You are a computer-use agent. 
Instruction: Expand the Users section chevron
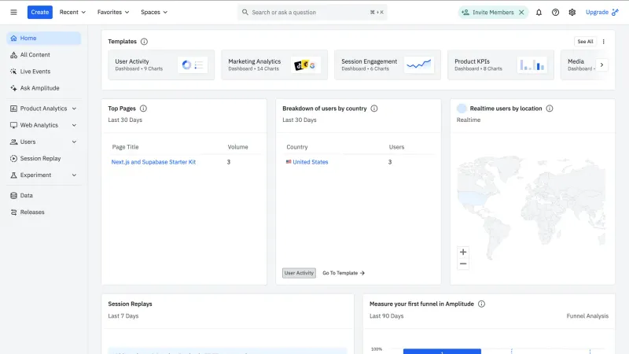point(74,142)
